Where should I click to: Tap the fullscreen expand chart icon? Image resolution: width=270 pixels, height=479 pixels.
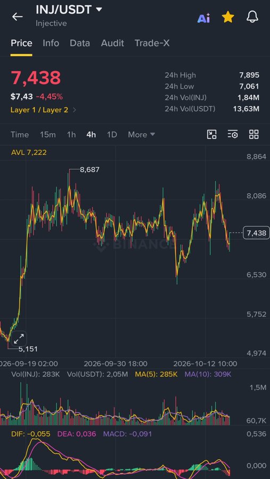pos(19,339)
